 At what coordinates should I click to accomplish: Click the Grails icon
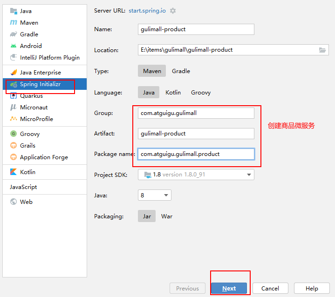(x=14, y=145)
